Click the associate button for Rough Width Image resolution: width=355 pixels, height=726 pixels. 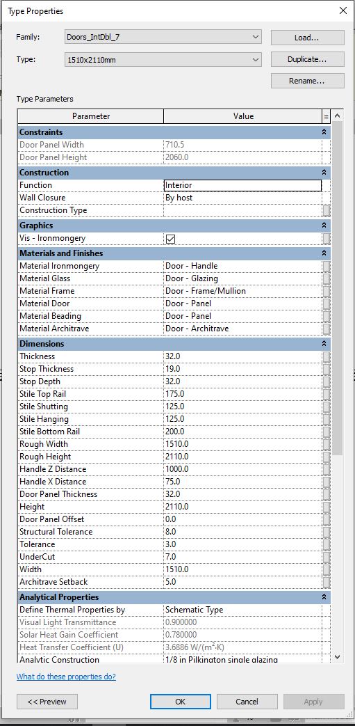pos(327,444)
